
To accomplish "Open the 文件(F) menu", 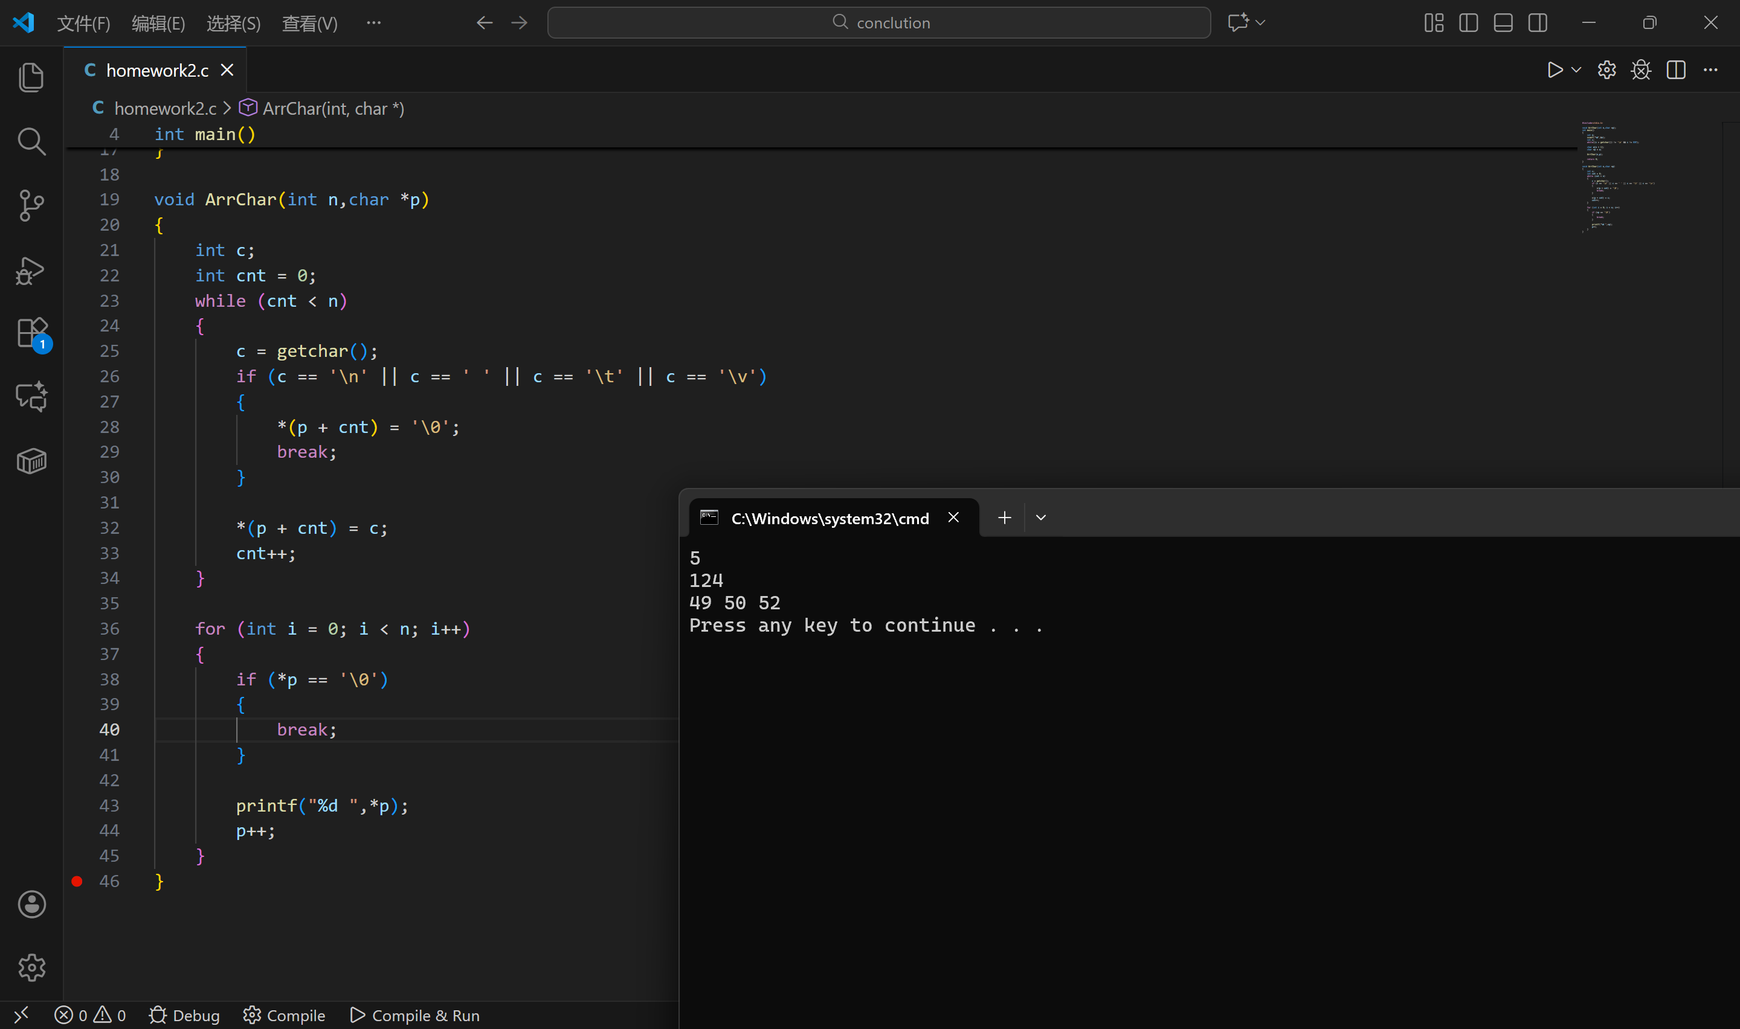I will [x=83, y=24].
